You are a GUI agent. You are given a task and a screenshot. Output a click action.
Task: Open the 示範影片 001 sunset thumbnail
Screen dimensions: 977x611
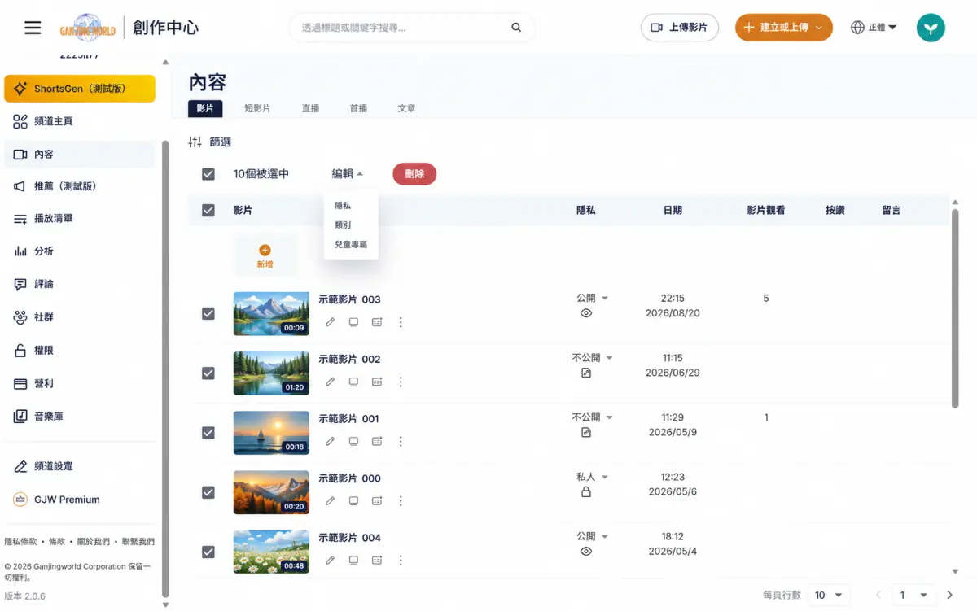[x=271, y=433]
